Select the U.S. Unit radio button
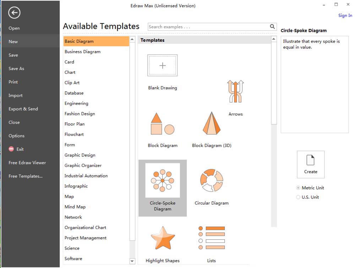Screen dimensions: 355x268 click(x=298, y=197)
